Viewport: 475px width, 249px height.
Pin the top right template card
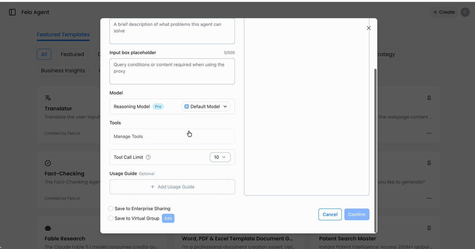429,98
